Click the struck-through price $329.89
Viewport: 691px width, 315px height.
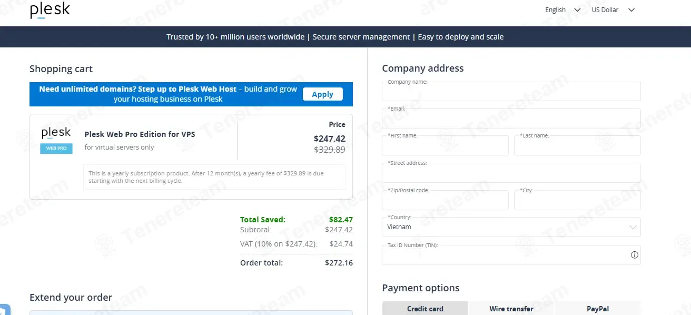pyautogui.click(x=330, y=150)
